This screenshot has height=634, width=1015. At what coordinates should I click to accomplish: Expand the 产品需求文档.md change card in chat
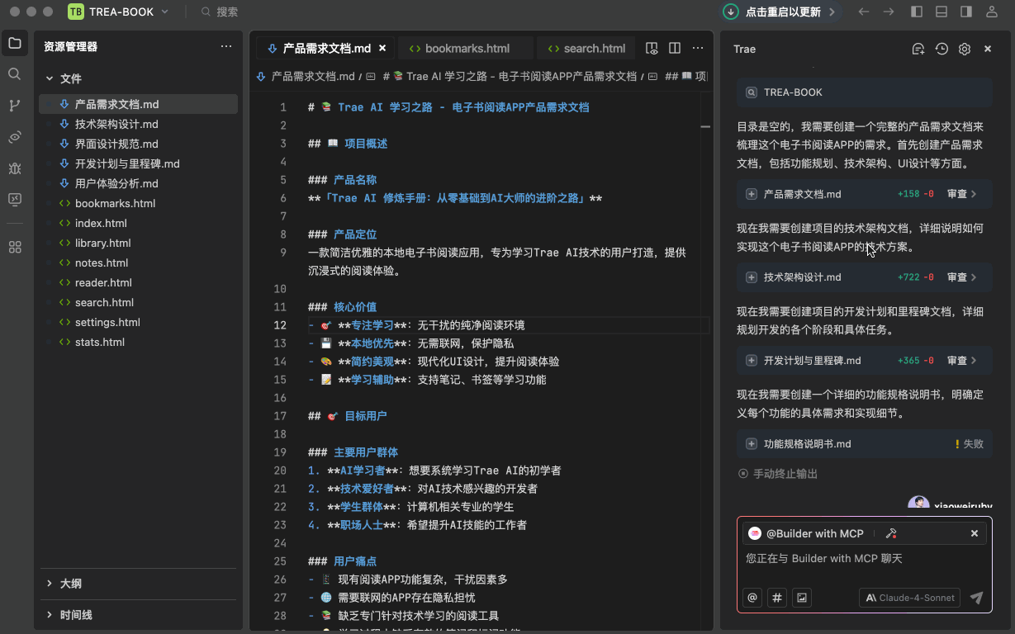point(752,194)
